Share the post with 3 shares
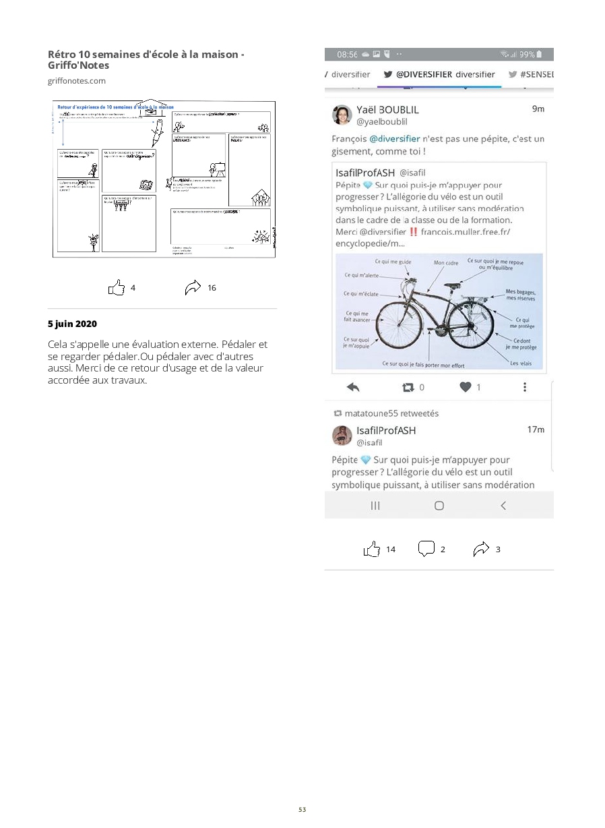 [481, 550]
